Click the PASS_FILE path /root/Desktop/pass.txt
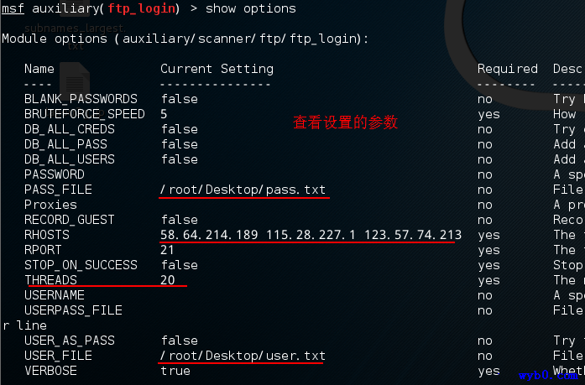 click(243, 190)
